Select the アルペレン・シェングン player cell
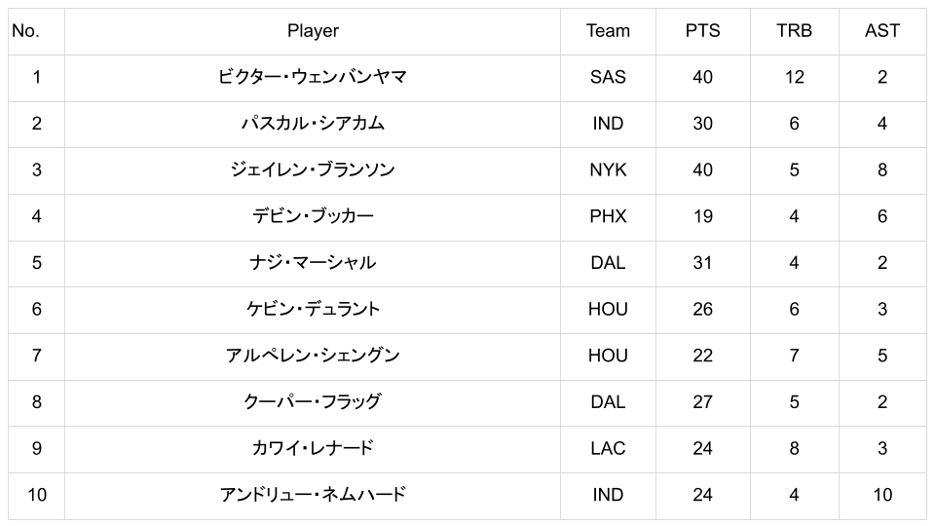The image size is (935, 526). click(x=313, y=356)
